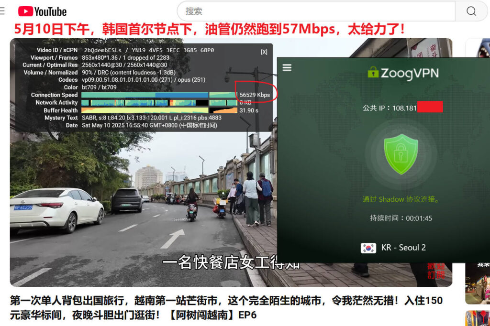Open the KR - Seoul 2 server selector

pos(403,248)
